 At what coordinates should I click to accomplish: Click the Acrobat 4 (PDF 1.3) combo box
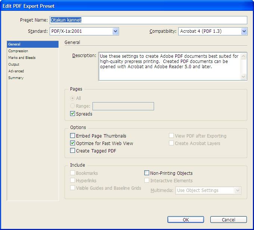tap(213, 31)
